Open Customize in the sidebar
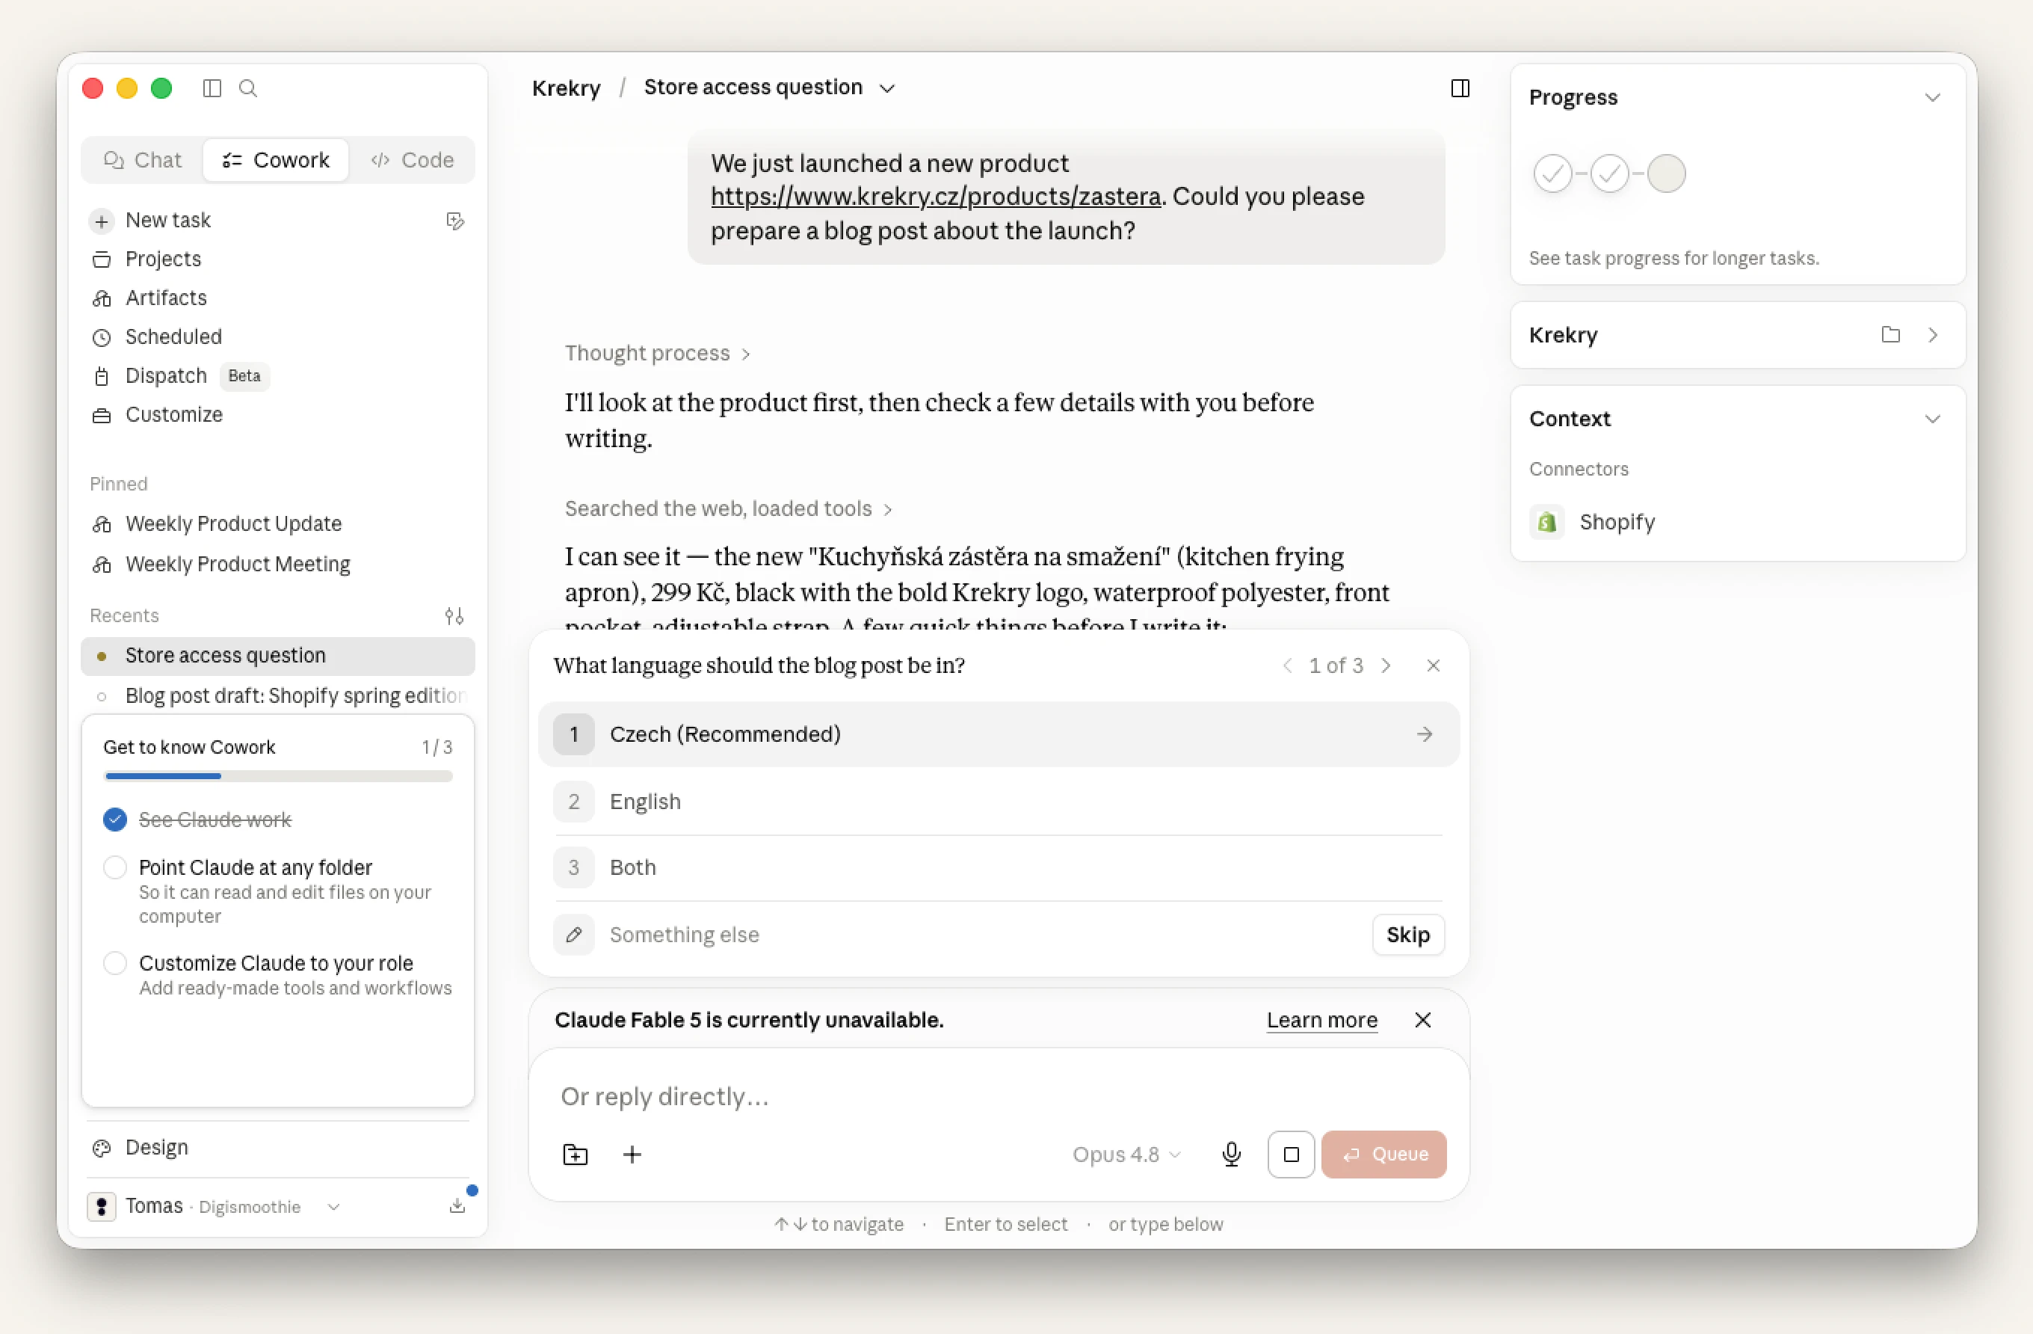2033x1334 pixels. click(173, 414)
